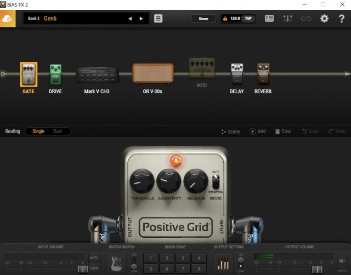
Task: Select Quick Snap slot 2
Action: [167, 258]
